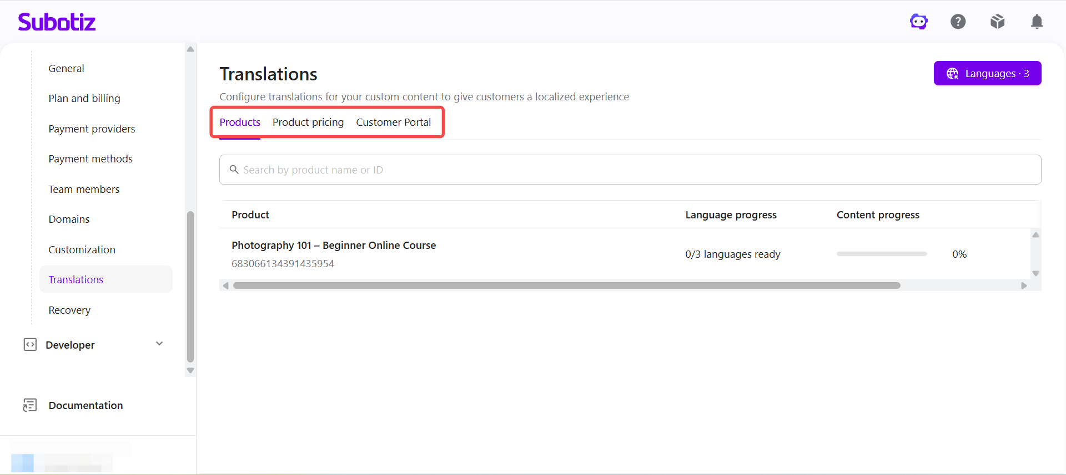Open the notifications bell
Image resolution: width=1066 pixels, height=475 pixels.
pyautogui.click(x=1037, y=22)
